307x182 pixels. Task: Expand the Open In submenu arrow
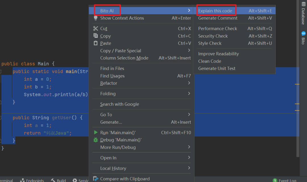click(x=189, y=158)
